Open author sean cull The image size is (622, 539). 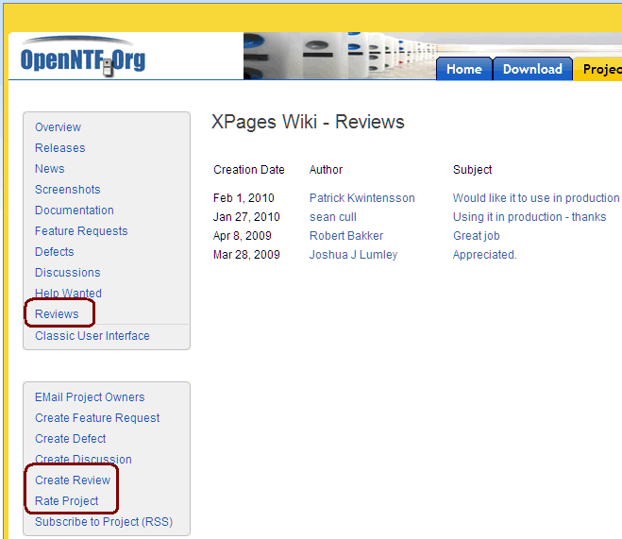333,217
